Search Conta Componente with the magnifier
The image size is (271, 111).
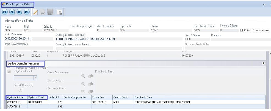83,76
